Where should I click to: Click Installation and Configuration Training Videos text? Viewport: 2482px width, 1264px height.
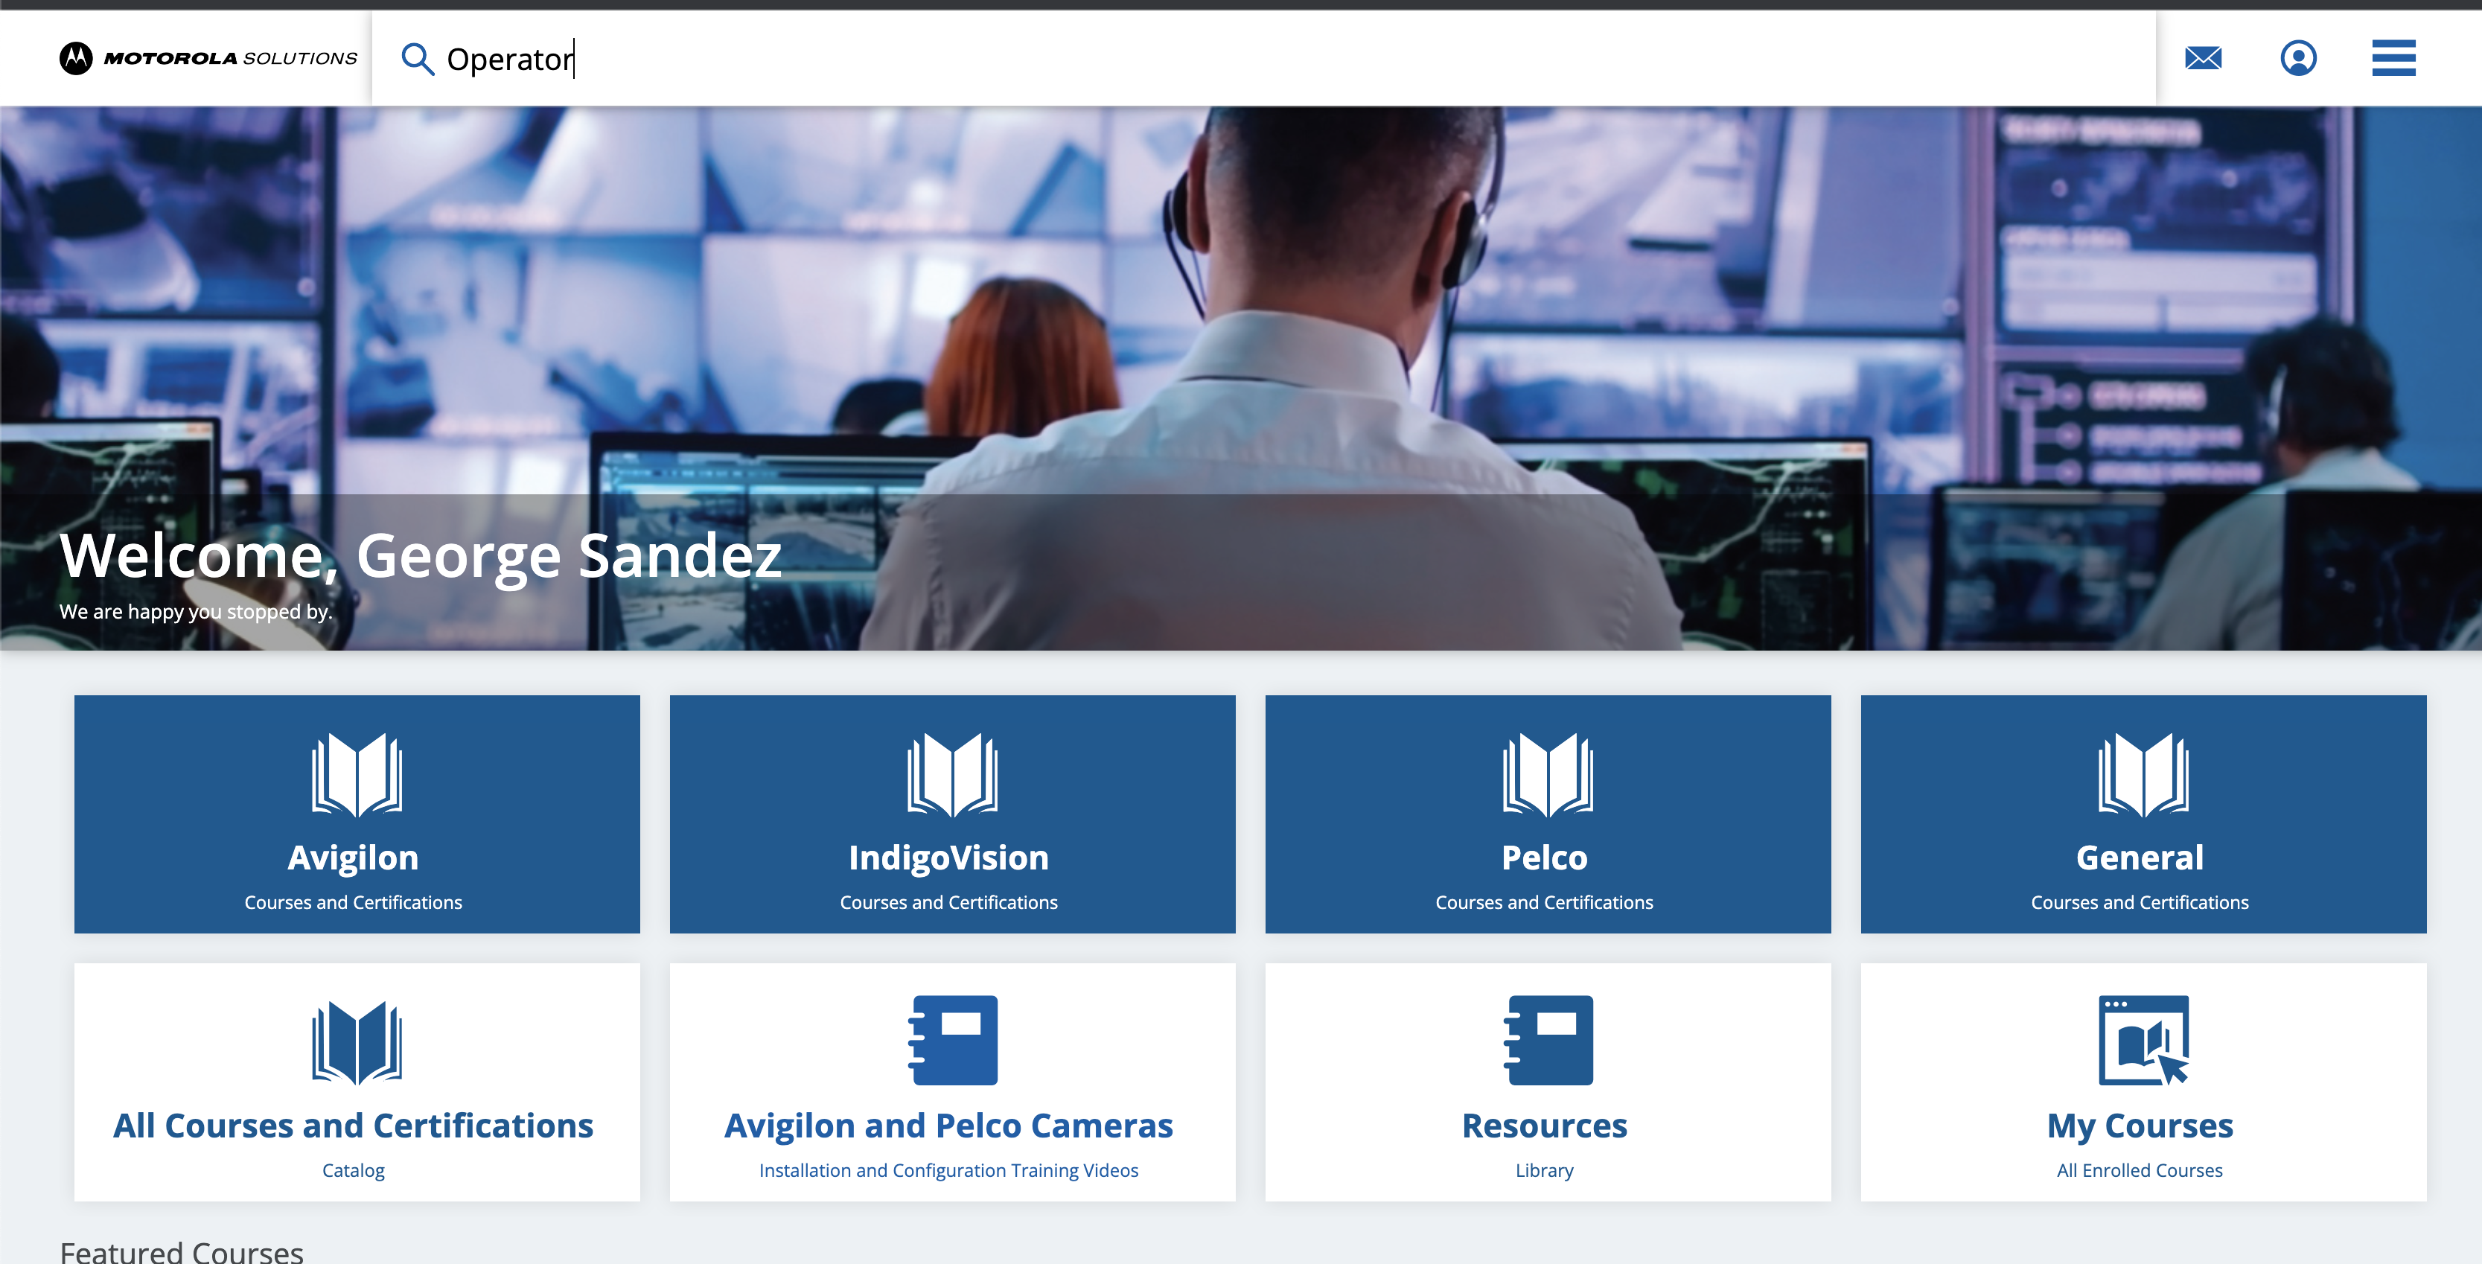(949, 1170)
